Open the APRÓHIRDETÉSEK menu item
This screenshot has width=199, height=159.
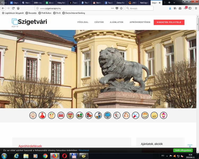point(140,22)
